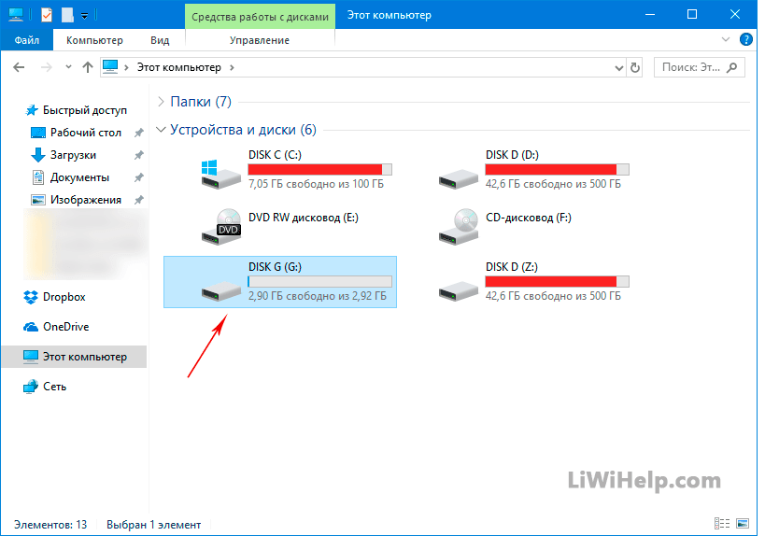Click the Properties checkmark icon in title bar
Image resolution: width=765 pixels, height=536 pixels.
point(47,14)
